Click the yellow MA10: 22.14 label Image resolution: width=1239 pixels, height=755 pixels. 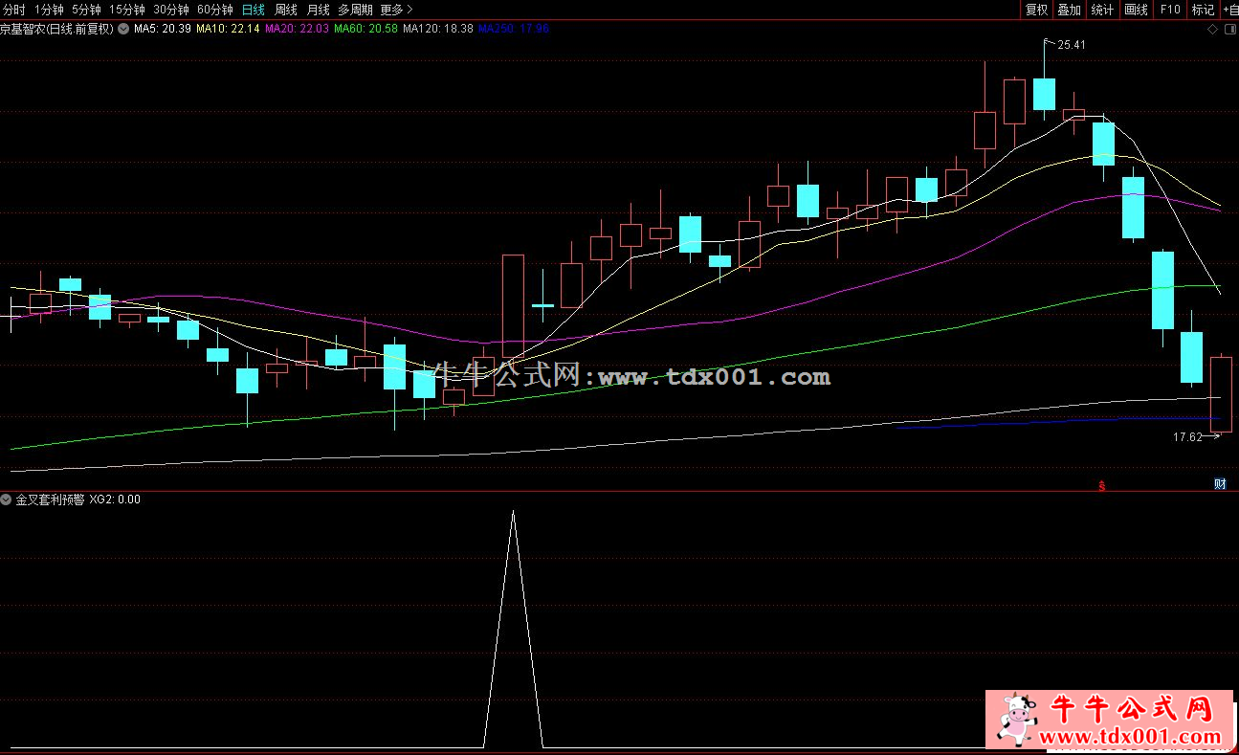228,29
